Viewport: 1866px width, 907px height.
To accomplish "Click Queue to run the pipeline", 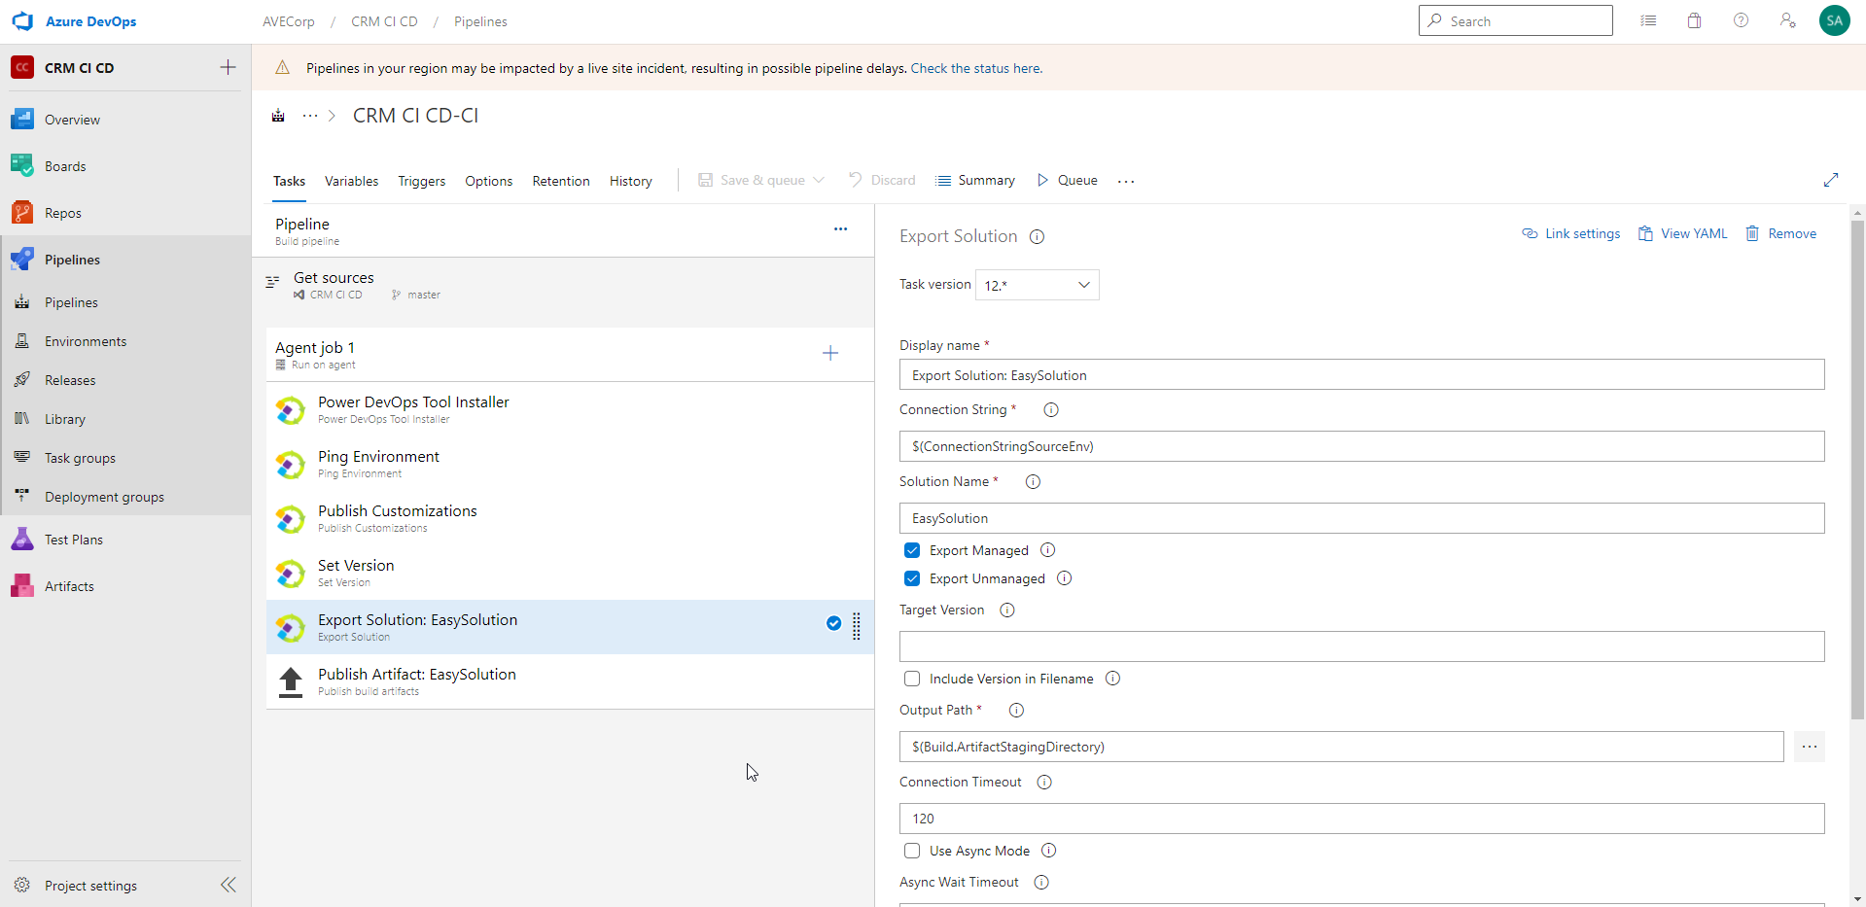I will (1068, 180).
